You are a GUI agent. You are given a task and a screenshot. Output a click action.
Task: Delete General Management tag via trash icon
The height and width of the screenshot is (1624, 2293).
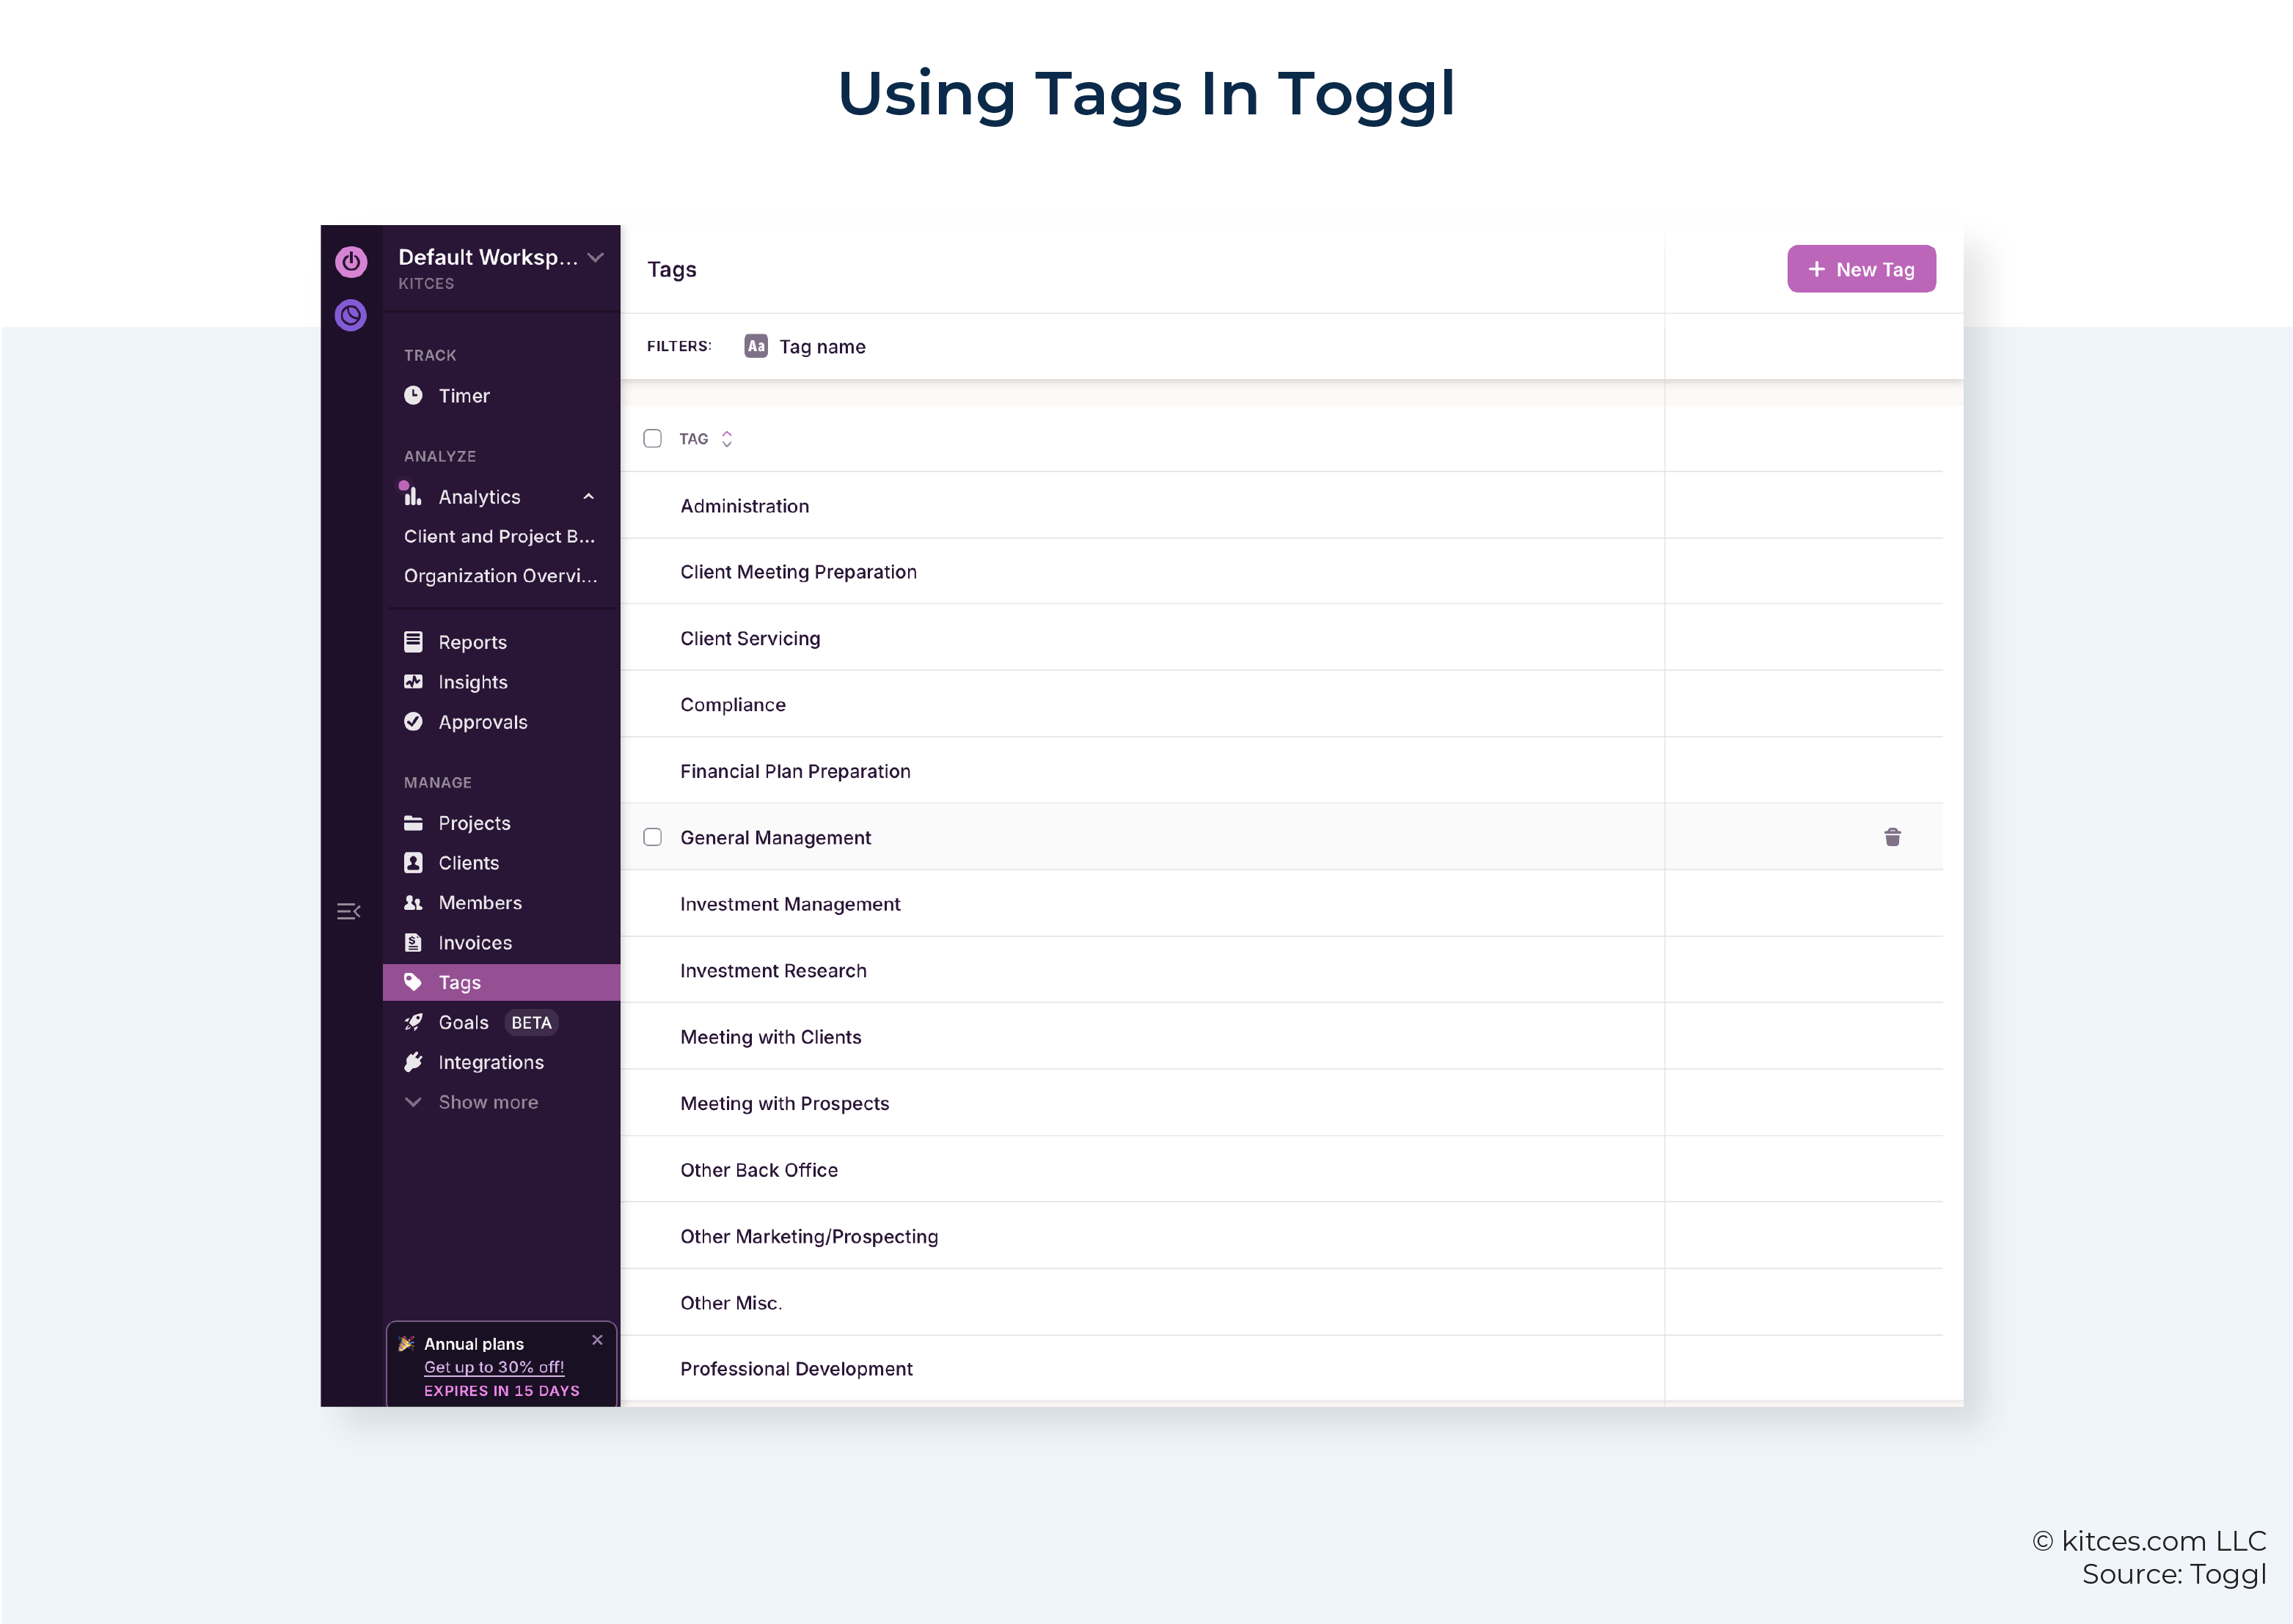pyautogui.click(x=1892, y=837)
